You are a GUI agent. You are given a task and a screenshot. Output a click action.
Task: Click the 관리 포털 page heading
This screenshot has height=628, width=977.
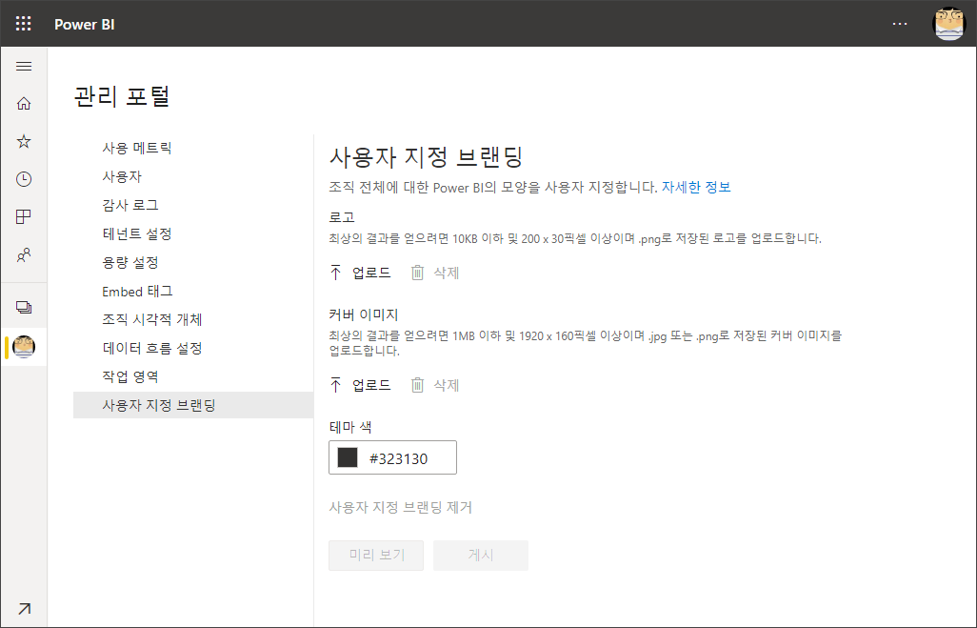(122, 96)
